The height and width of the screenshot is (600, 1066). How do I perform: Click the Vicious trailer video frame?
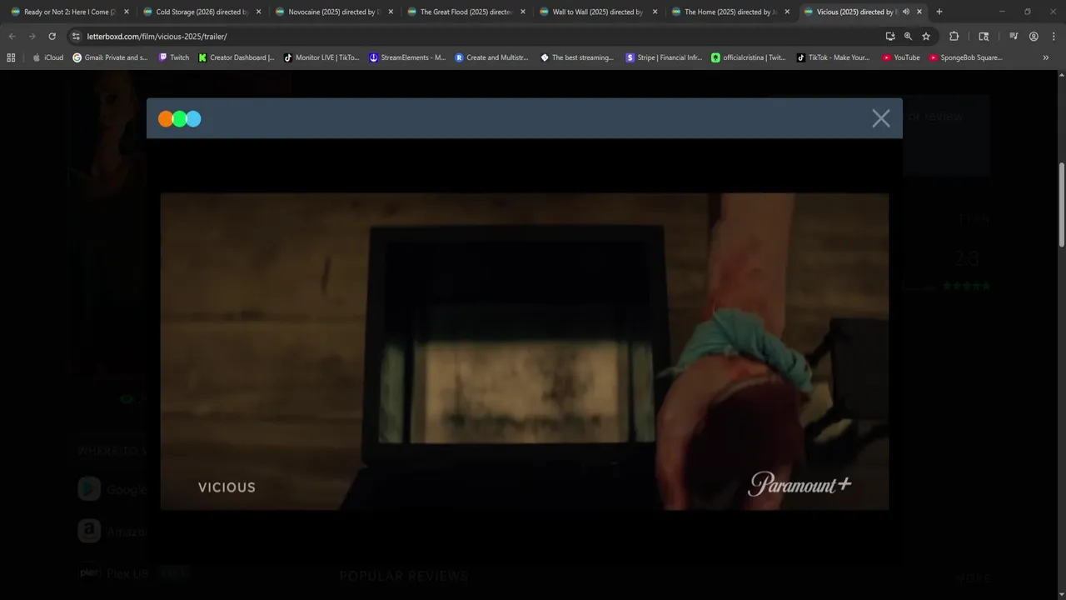pyautogui.click(x=524, y=351)
